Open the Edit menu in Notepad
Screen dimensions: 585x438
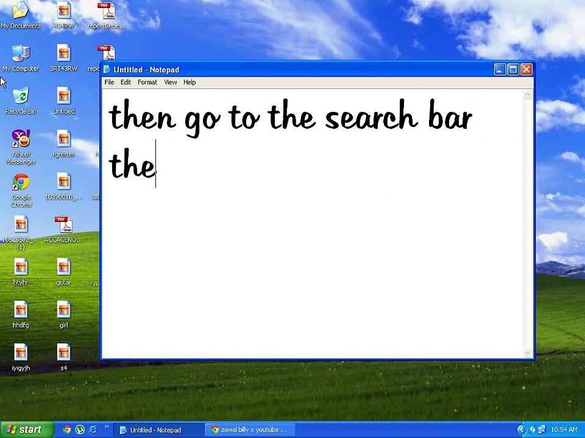[x=126, y=82]
